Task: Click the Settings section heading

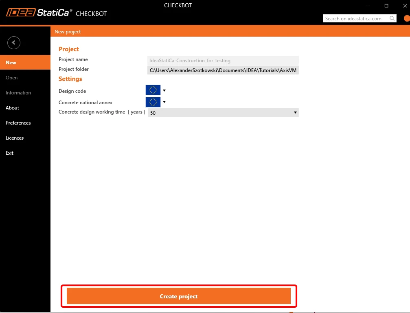Action: [70, 79]
